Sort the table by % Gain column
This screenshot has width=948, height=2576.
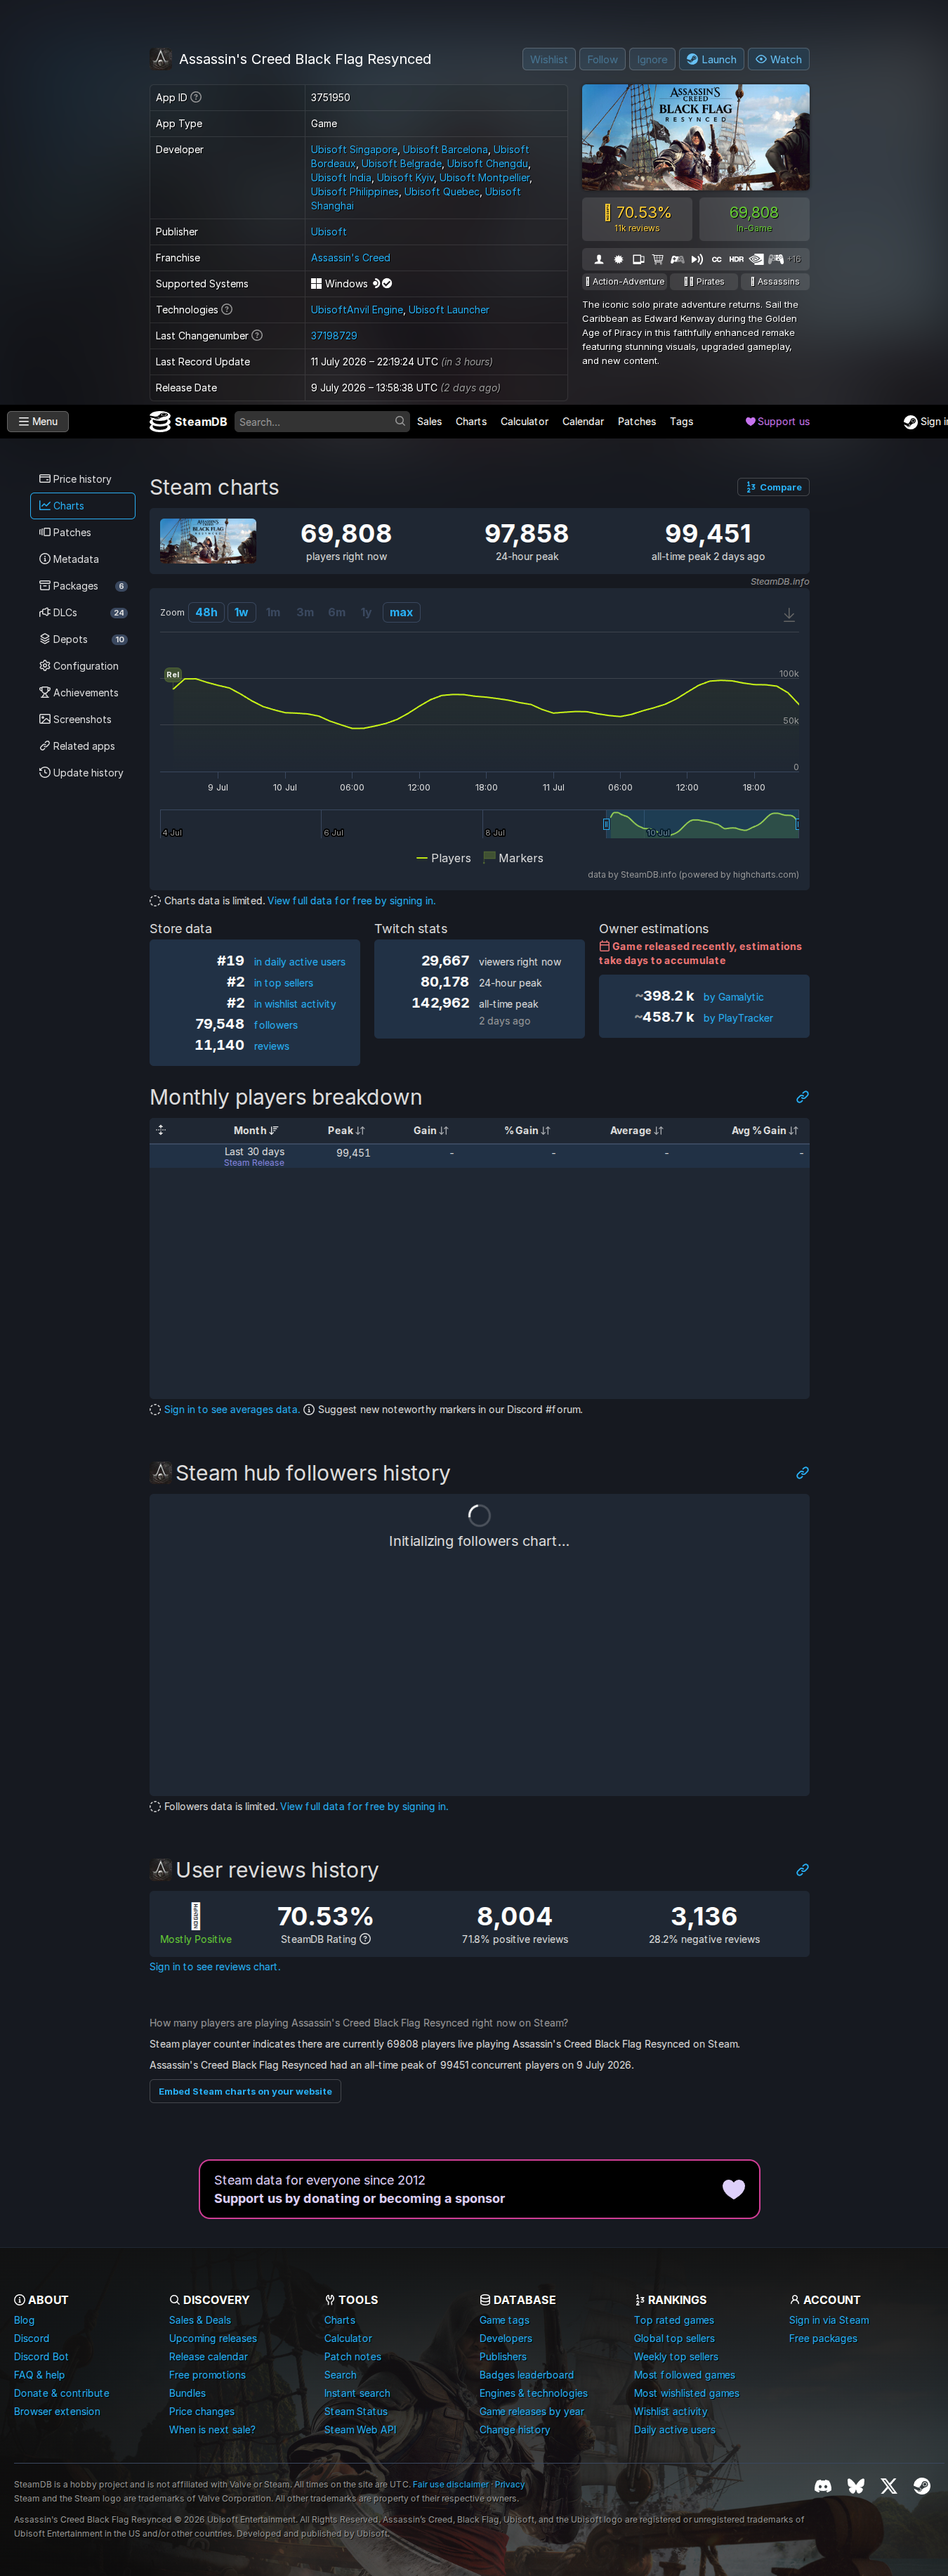point(527,1130)
